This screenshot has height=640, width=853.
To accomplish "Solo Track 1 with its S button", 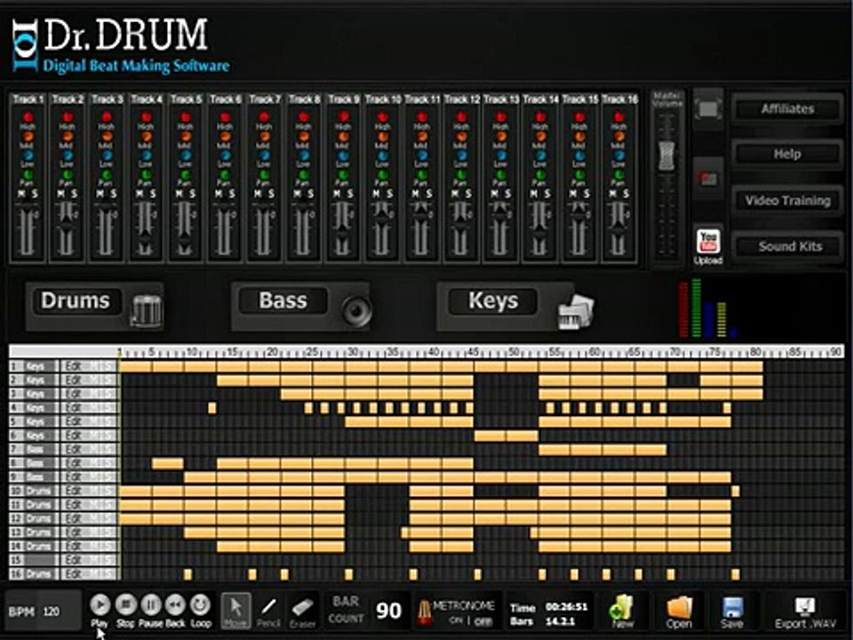I will coord(35,195).
